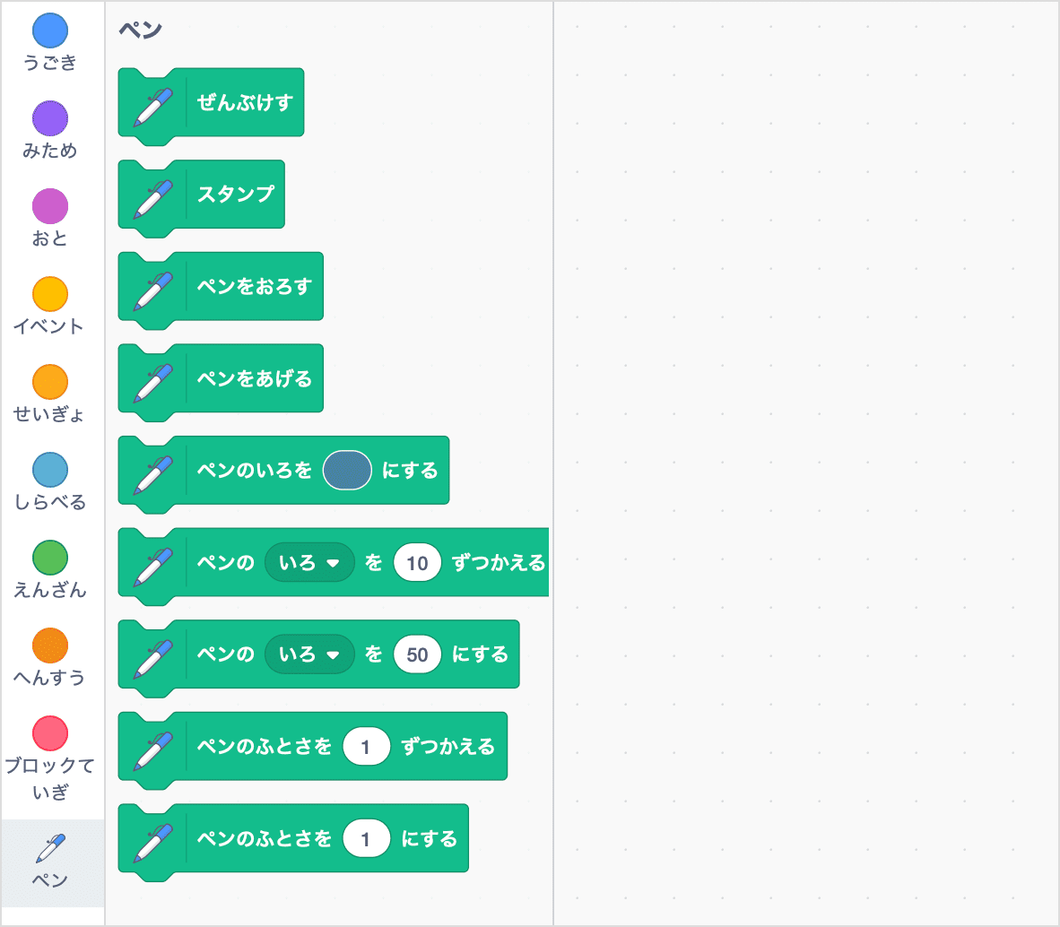The image size is (1060, 927).
Task: Click the value 50 input field
Action: point(417,654)
